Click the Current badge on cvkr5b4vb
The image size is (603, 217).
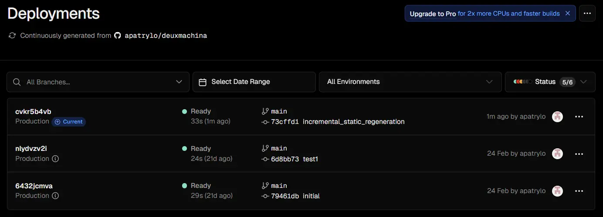point(69,122)
